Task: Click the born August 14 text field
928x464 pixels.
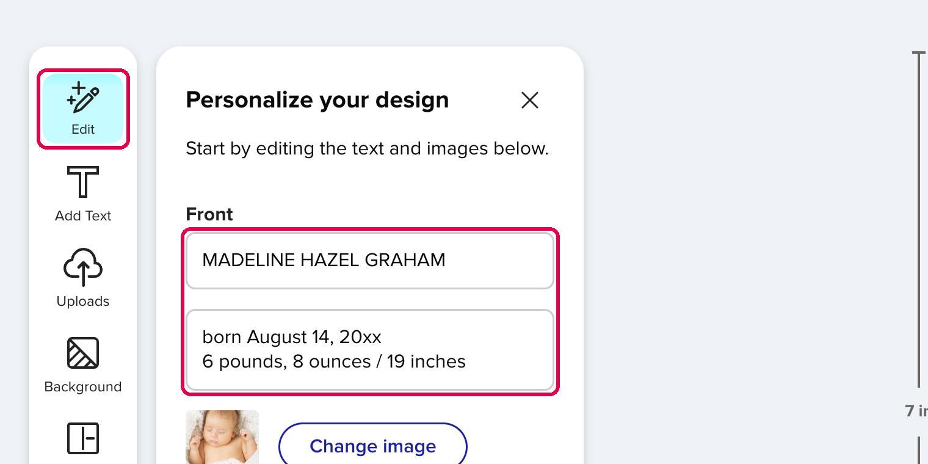Action: click(370, 350)
